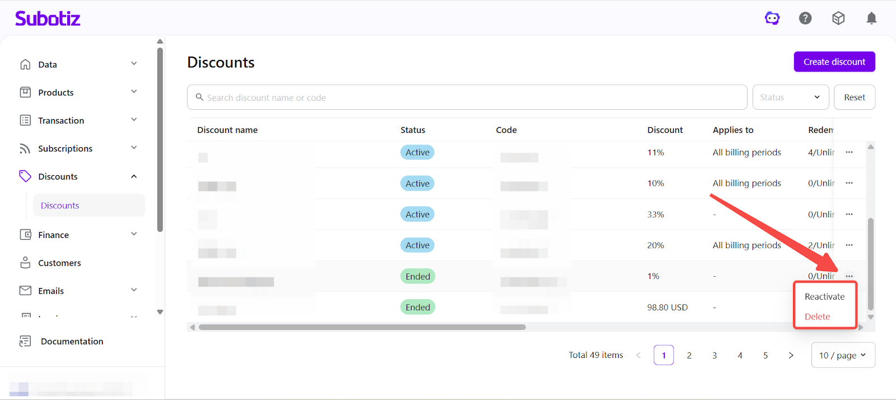This screenshot has width=896, height=400.
Task: Open the cube package icon
Action: pos(838,18)
